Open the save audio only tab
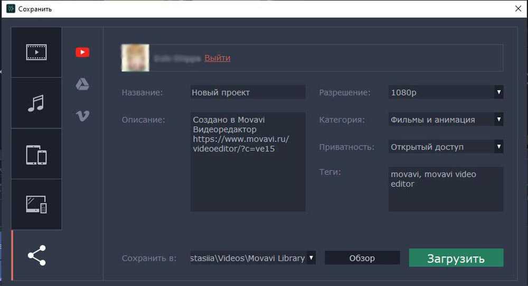Image resolution: width=528 pixels, height=286 pixels. (36, 103)
